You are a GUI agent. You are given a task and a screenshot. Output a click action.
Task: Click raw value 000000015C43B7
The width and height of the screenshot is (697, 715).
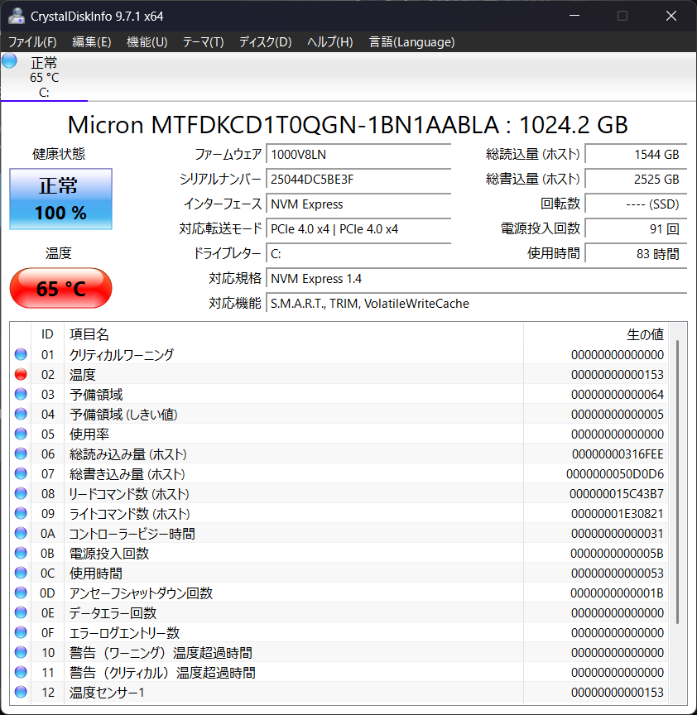(x=616, y=494)
